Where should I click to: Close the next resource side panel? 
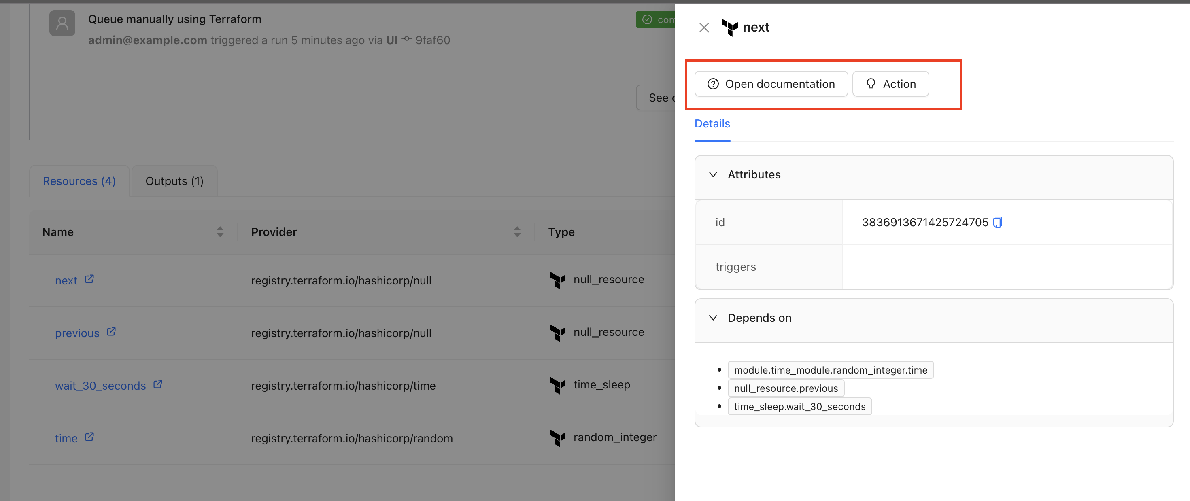point(703,28)
